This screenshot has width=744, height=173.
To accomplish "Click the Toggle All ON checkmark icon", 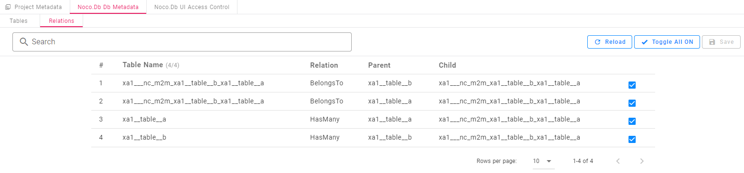I will pos(645,42).
